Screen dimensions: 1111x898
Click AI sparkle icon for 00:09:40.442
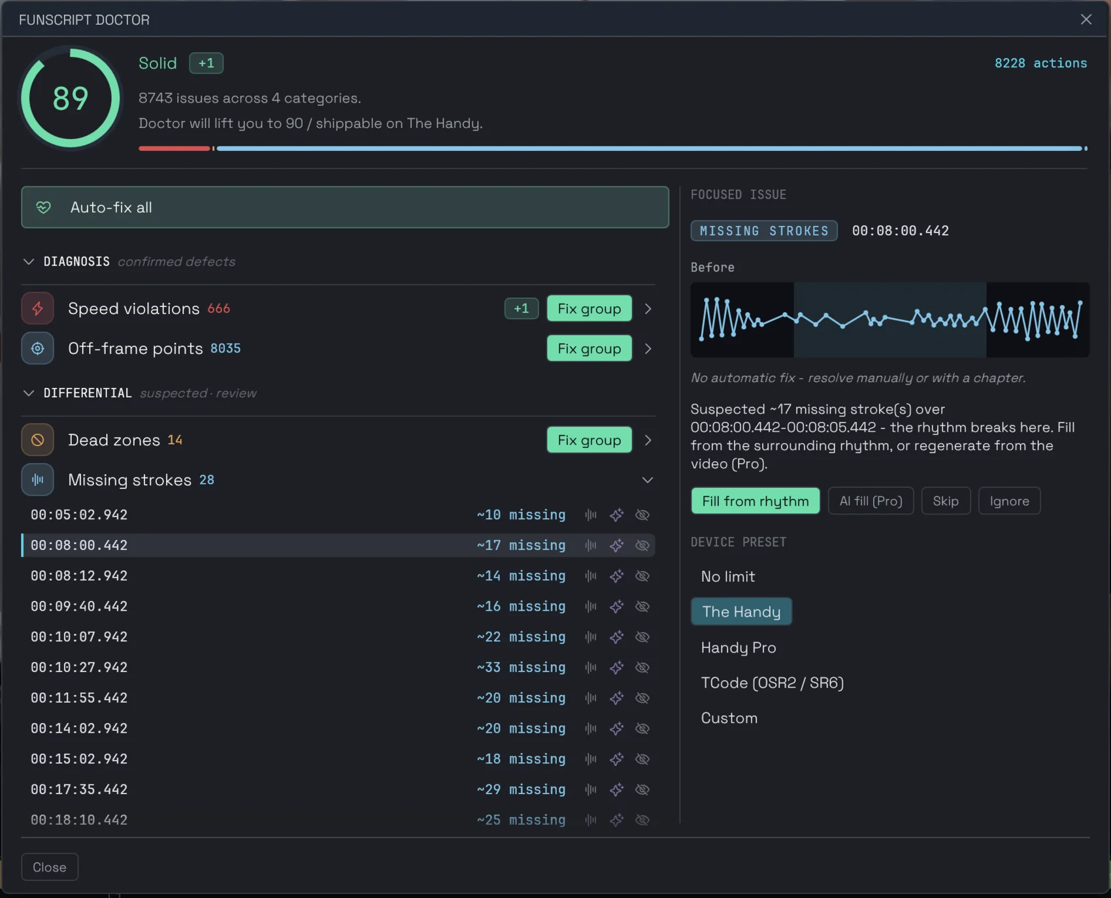click(616, 606)
